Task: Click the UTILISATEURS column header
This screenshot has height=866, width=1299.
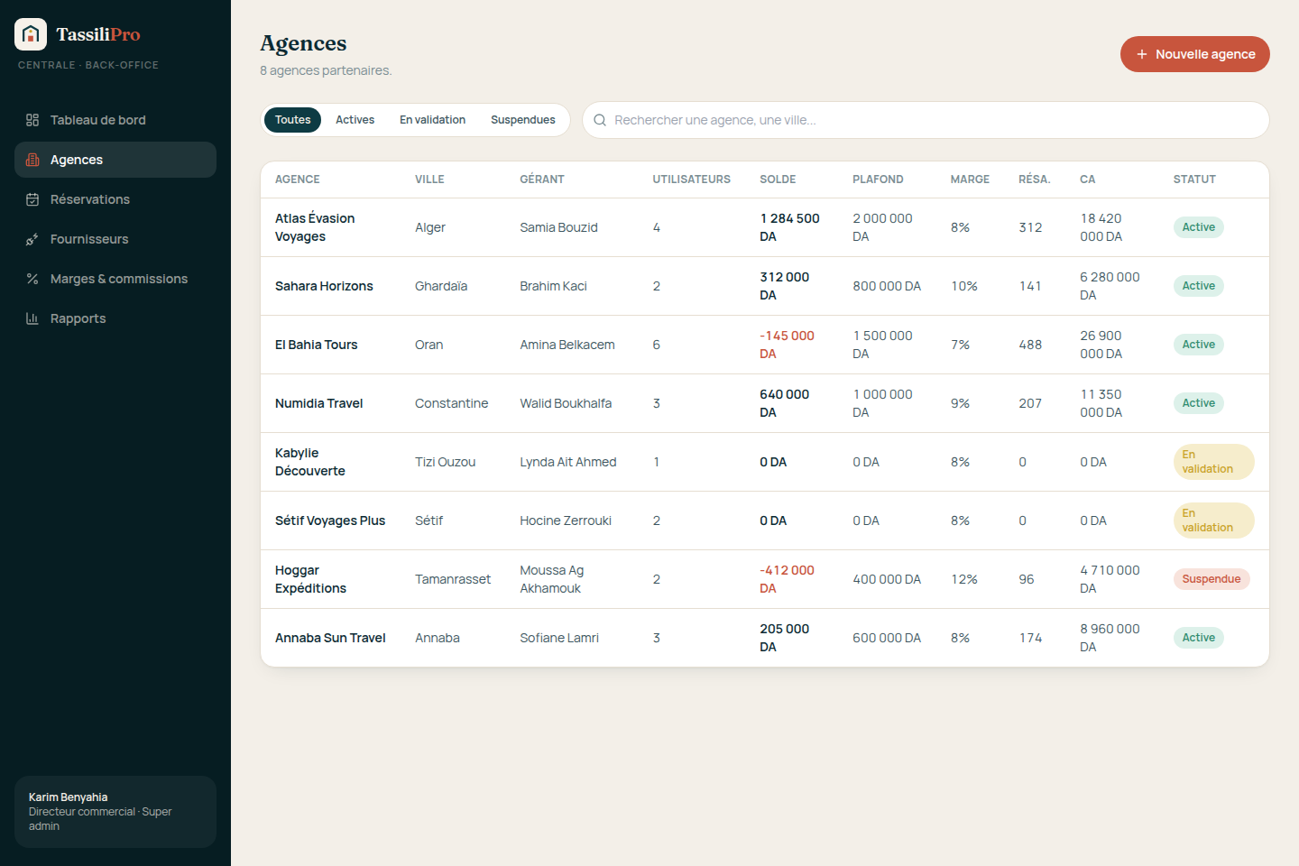Action: [692, 180]
